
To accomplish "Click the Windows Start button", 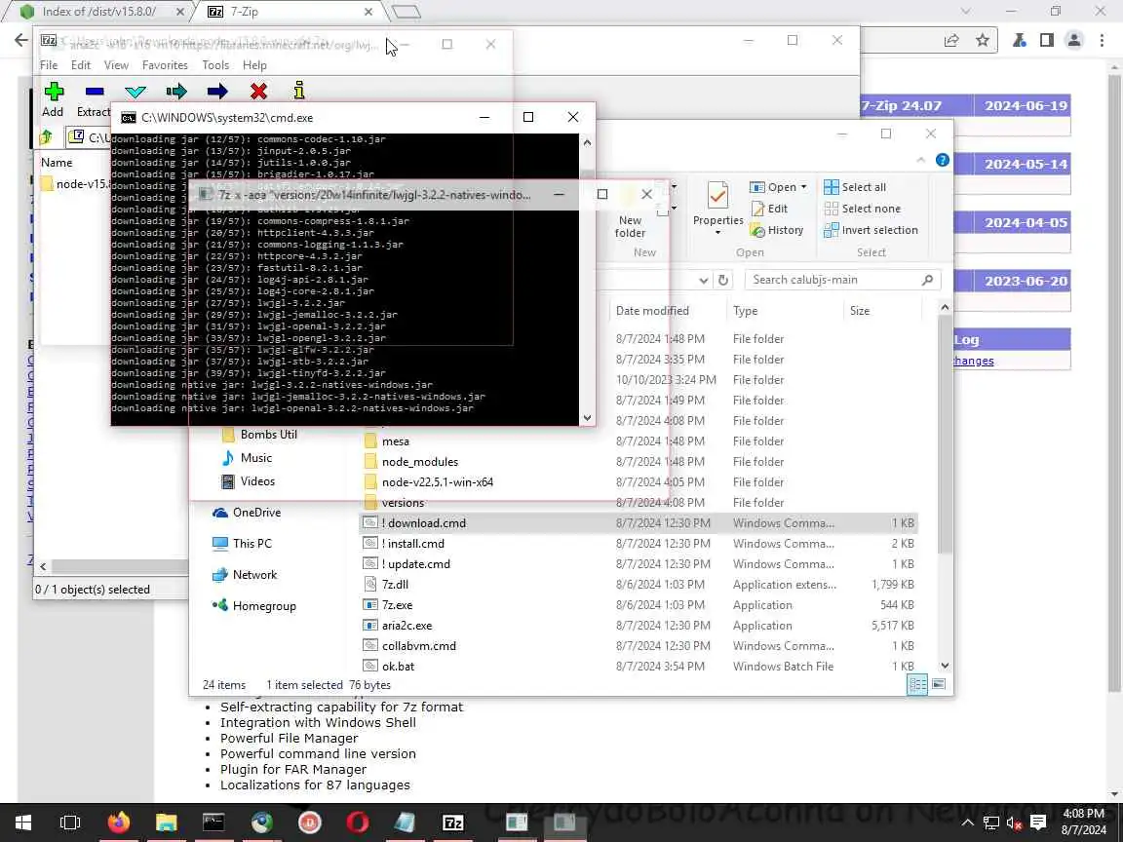I will (23, 822).
